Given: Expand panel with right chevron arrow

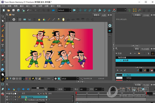Looking at the screenshot, I should pos(114,49).
